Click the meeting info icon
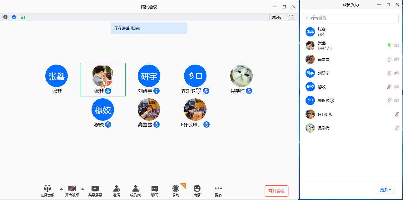 pos(5,17)
